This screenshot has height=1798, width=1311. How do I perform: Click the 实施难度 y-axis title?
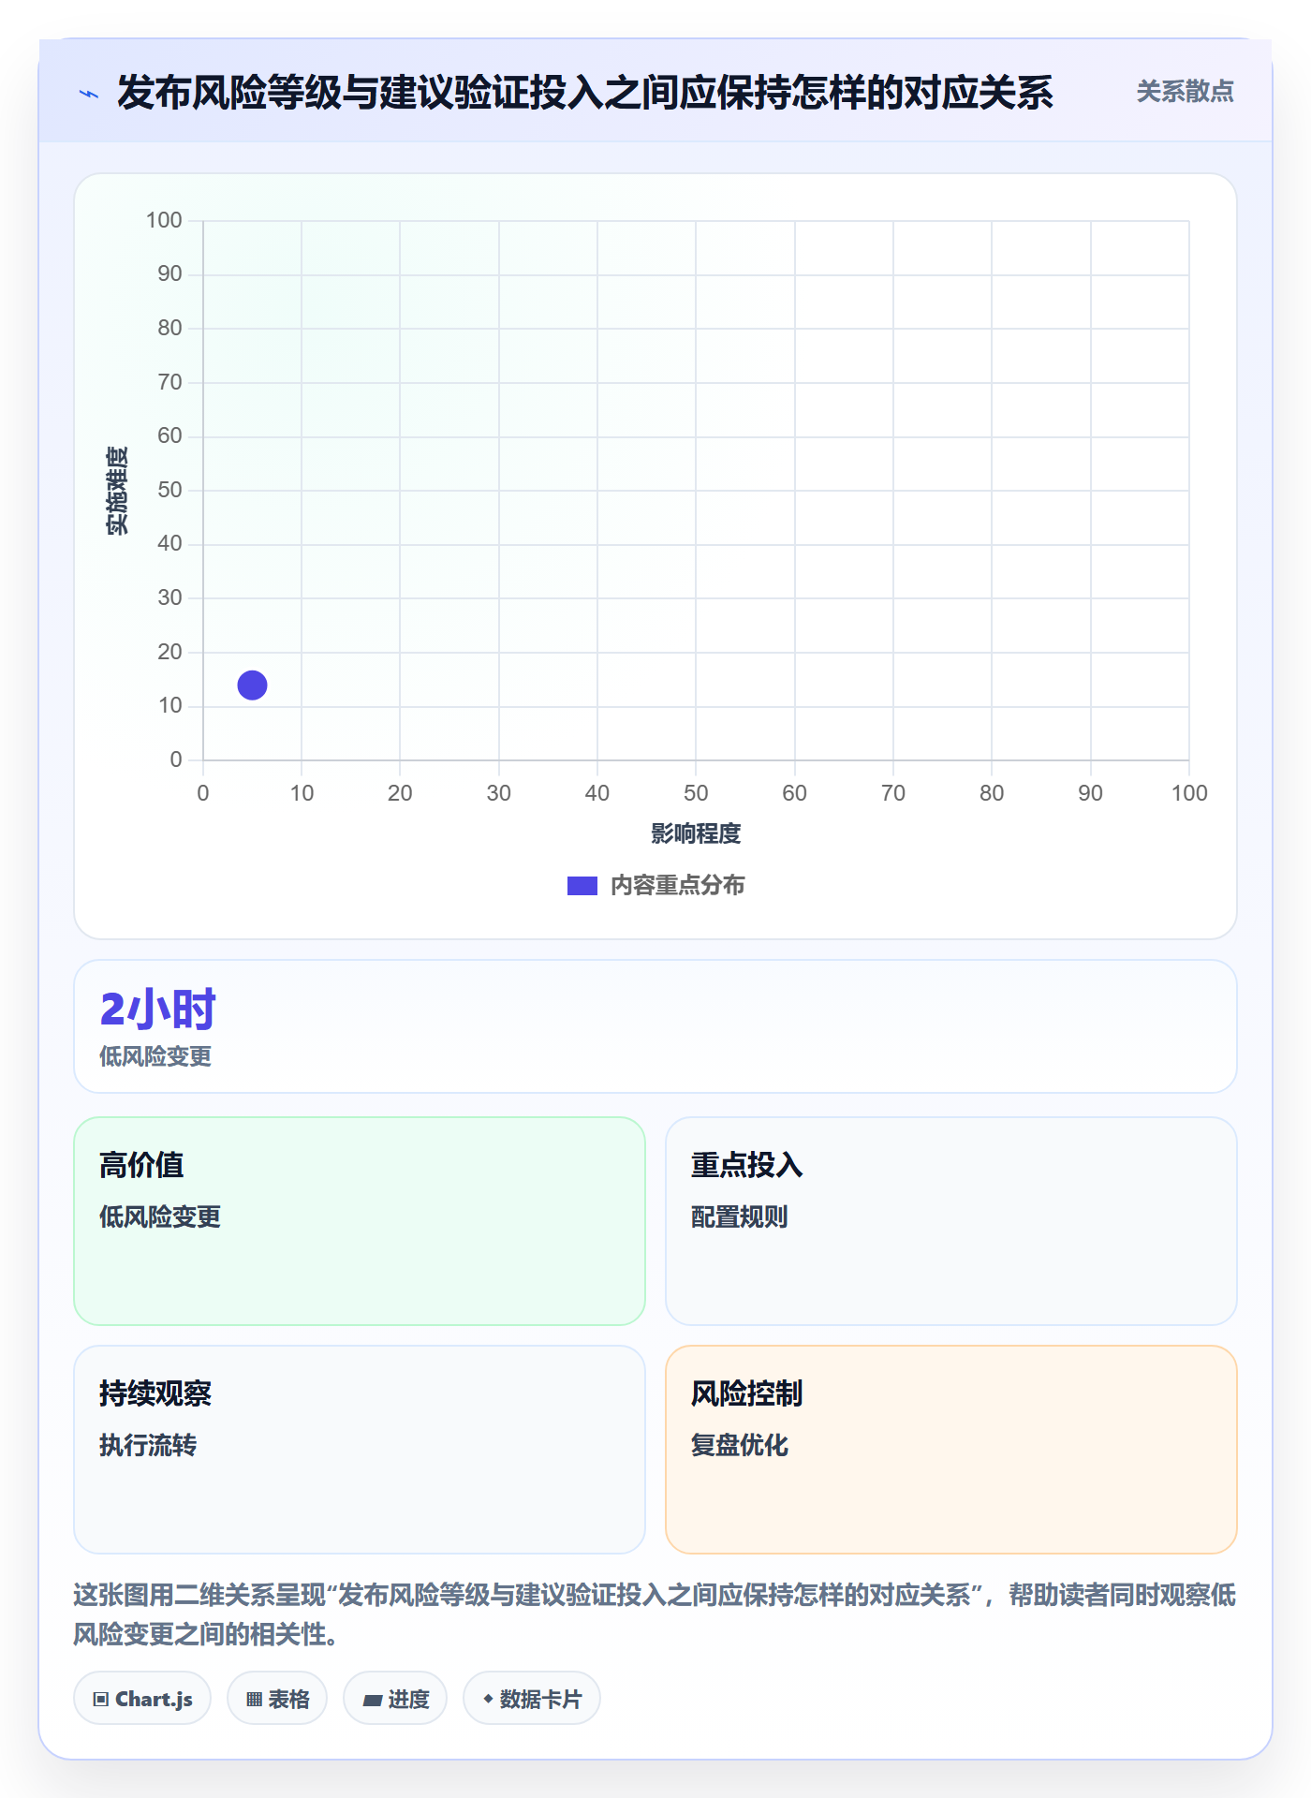tap(117, 491)
